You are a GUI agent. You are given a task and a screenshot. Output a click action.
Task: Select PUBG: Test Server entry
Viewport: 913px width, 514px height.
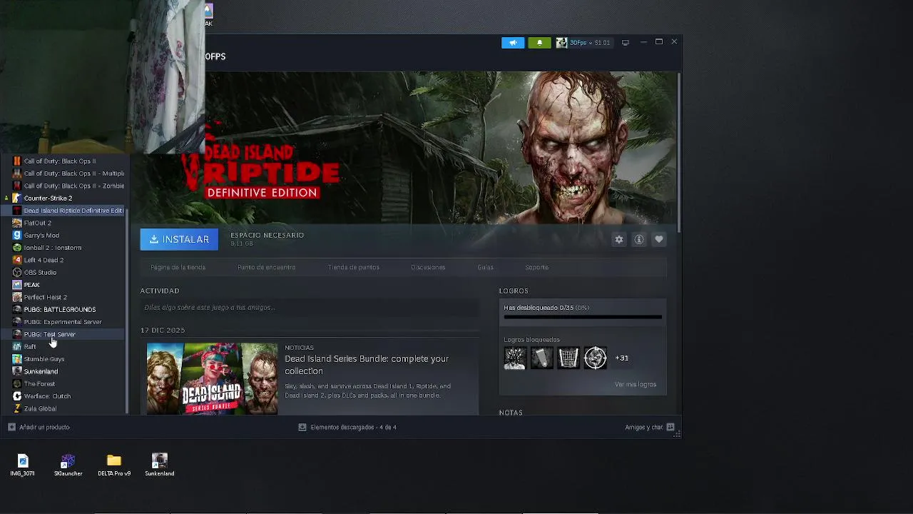point(49,334)
